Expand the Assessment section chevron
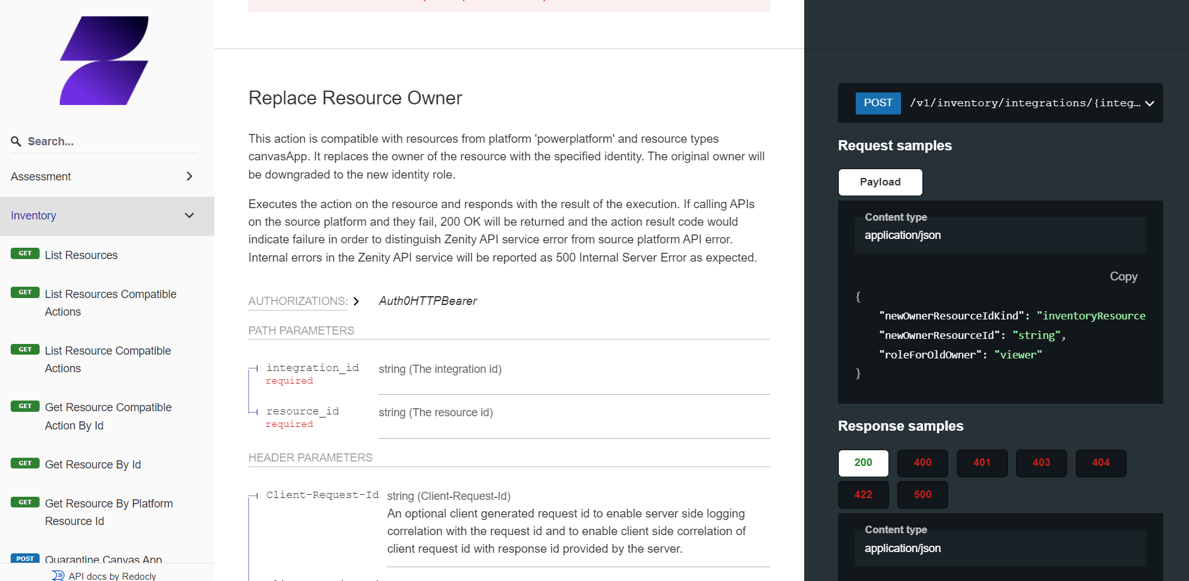 189,177
